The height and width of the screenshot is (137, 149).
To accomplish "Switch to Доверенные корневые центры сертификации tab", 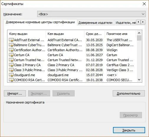I will pyautogui.click(x=40, y=22).
